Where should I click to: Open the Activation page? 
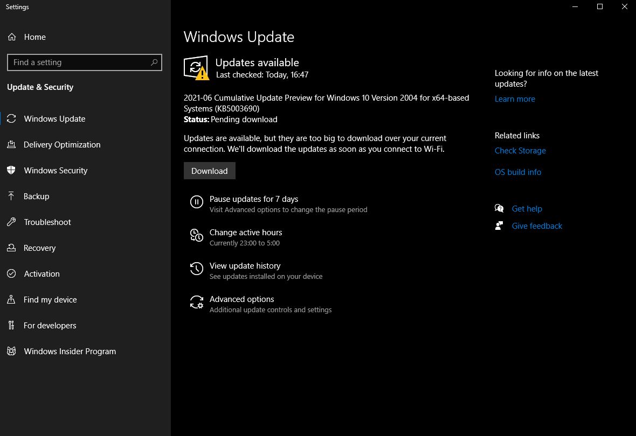[42, 273]
